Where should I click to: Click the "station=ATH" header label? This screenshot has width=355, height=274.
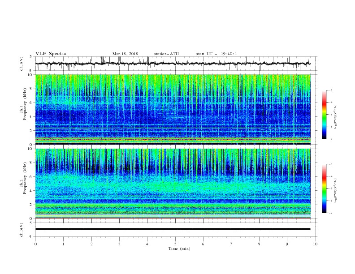pos(166,54)
